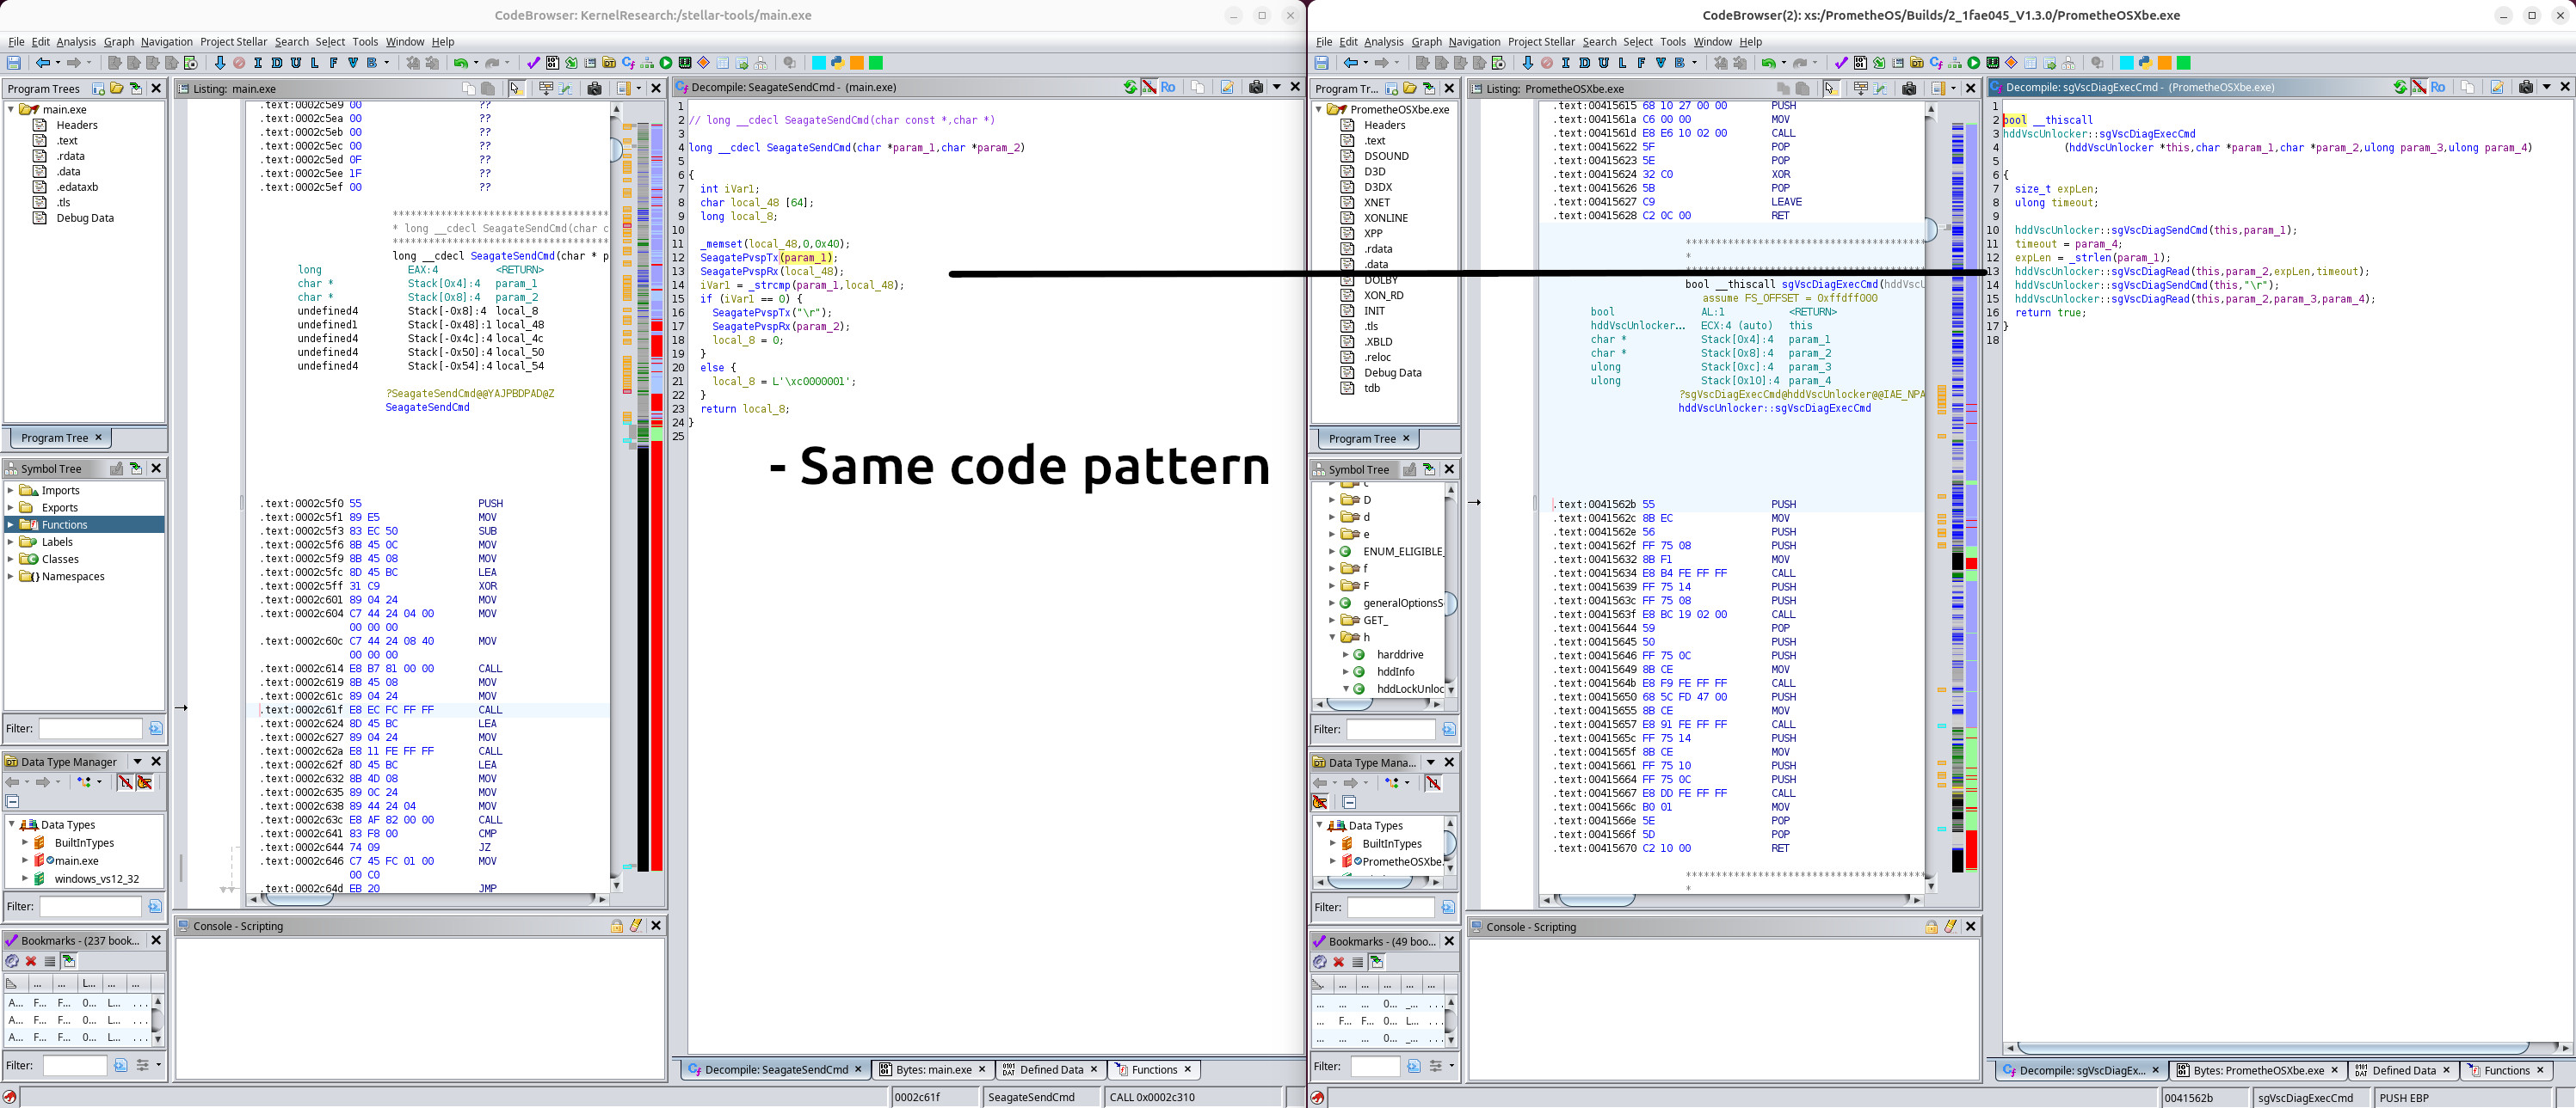The image size is (2576, 1108).
Task: Expand harddrive class in right Symbol Tree
Action: coord(1346,655)
